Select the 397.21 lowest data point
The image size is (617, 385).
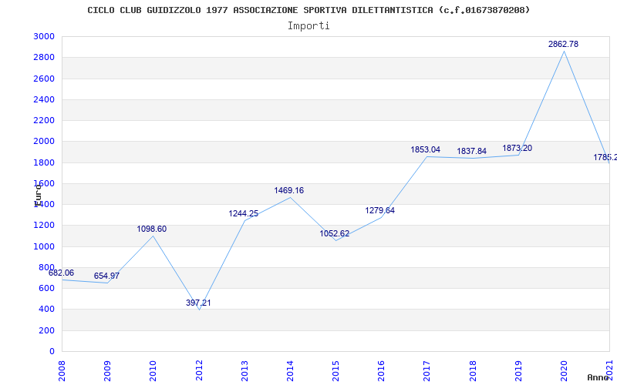(198, 303)
